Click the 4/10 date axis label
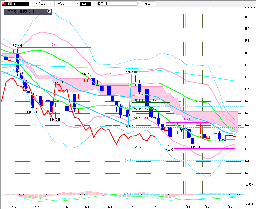 coord(133,207)
